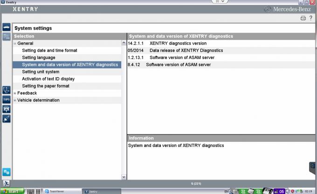Open the TIPS sidebar icon
Viewport: 317px width, 194px height.
pos(7,100)
